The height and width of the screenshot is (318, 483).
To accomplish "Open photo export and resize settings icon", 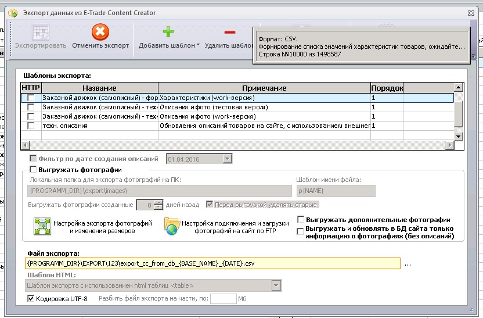I will pyautogui.click(x=42, y=227).
